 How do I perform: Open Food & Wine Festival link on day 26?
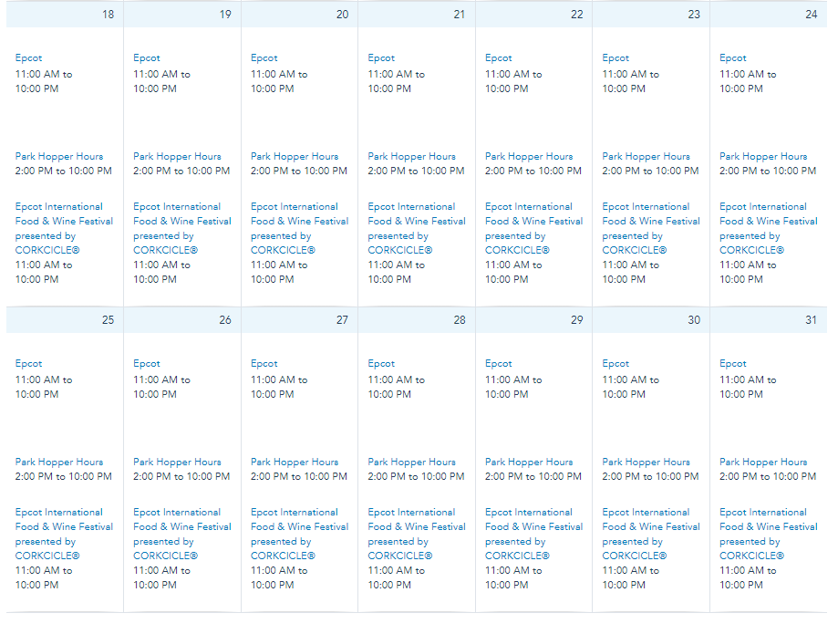pyautogui.click(x=182, y=534)
